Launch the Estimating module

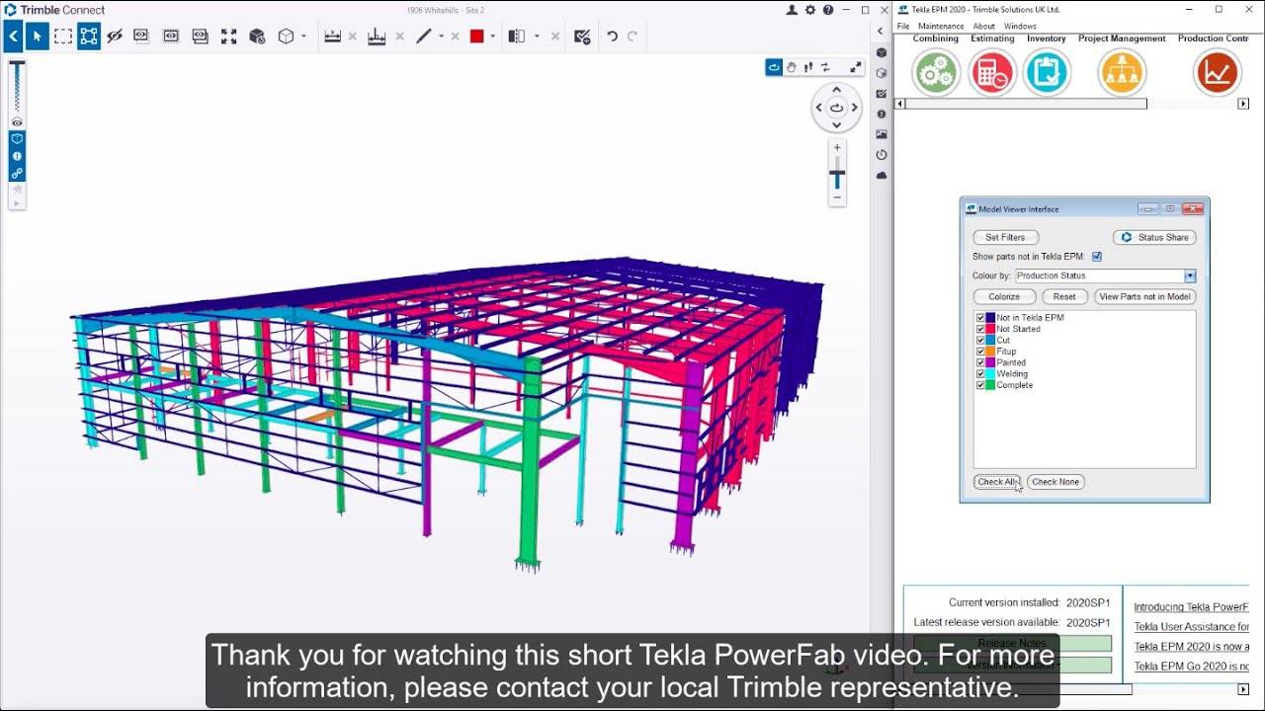pos(991,72)
